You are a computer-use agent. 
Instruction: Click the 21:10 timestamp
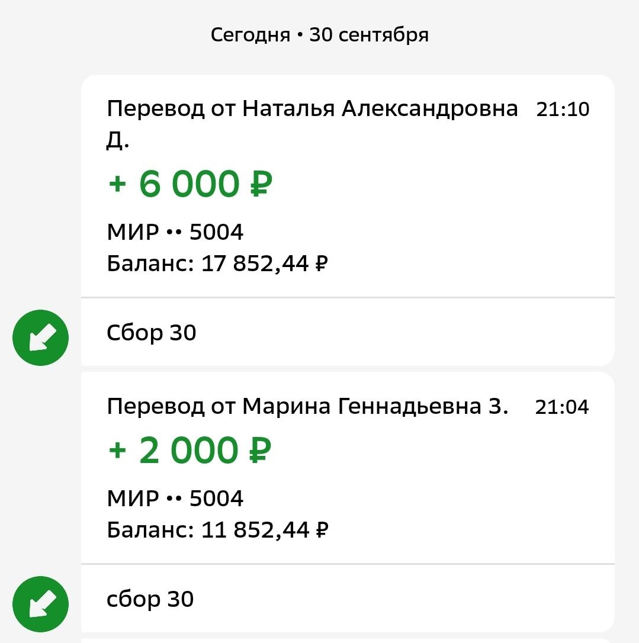tap(563, 110)
